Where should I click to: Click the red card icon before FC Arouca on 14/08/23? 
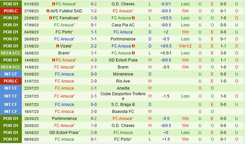(x=54, y=60)
